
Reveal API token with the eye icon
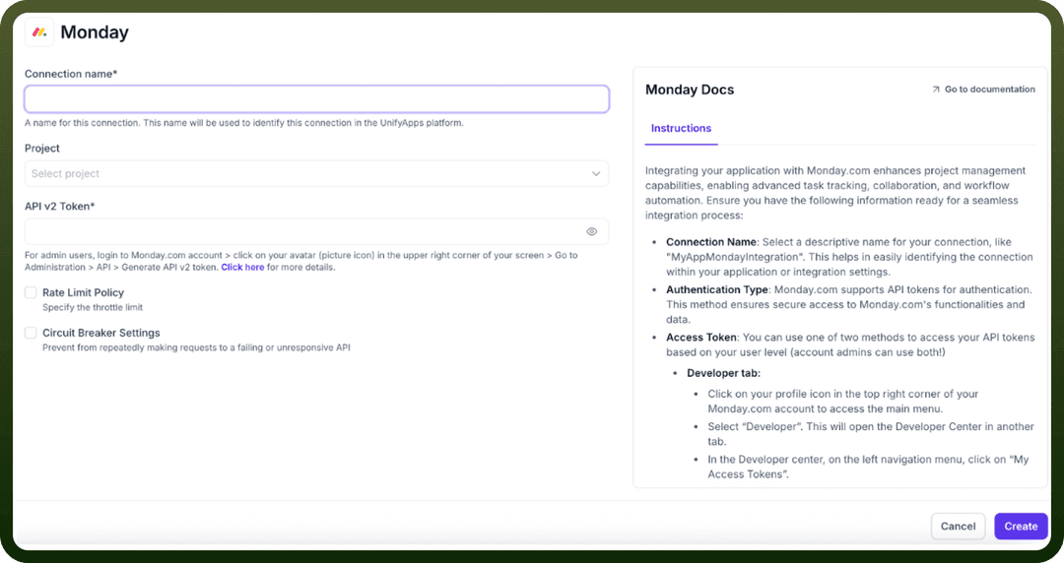[x=592, y=232]
